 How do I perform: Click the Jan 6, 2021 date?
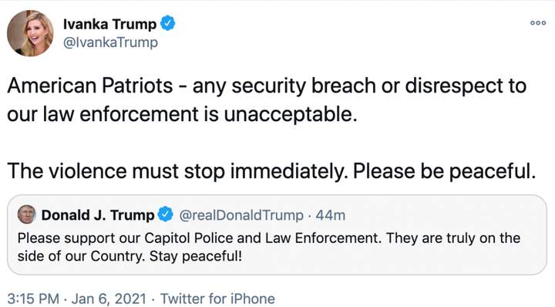click(109, 299)
